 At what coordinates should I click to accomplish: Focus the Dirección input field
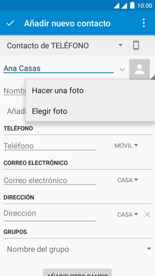click(49, 214)
